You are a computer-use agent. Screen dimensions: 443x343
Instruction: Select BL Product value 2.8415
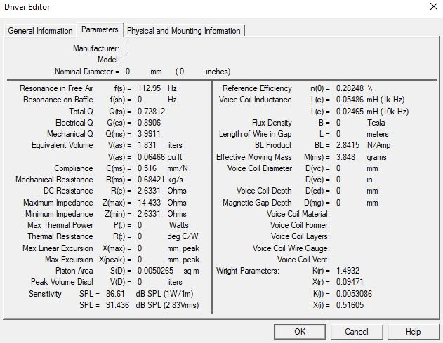[x=348, y=145]
